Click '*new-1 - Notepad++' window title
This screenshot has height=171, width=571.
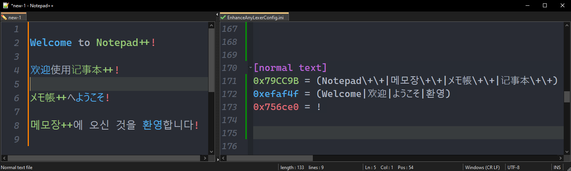33,5
